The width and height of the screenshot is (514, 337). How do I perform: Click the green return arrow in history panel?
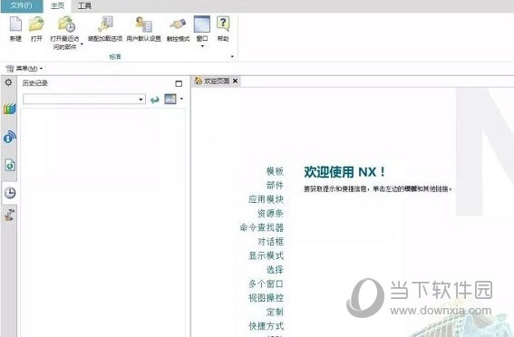pos(154,100)
